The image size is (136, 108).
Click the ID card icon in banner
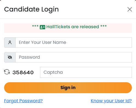[42, 27]
